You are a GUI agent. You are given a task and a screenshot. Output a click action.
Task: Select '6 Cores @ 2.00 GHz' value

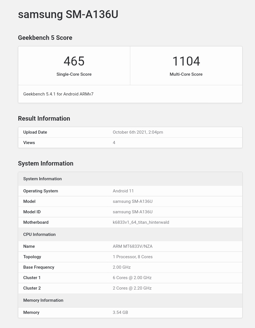point(132,278)
